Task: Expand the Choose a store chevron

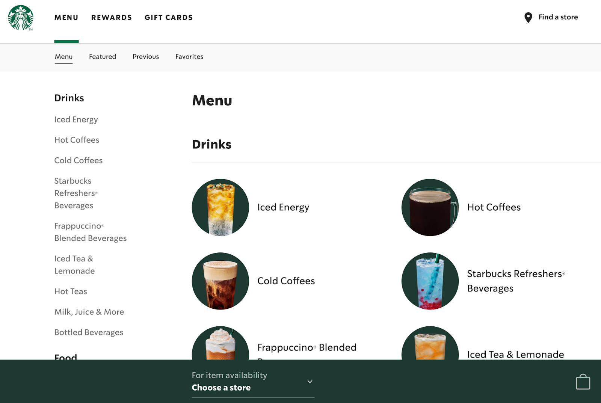Action: tap(310, 382)
